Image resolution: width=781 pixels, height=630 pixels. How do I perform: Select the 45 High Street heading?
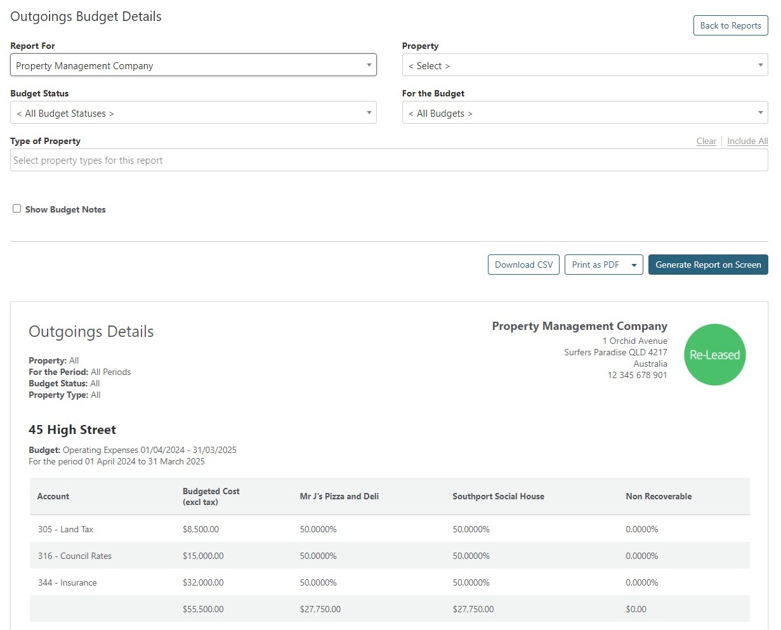coord(72,430)
